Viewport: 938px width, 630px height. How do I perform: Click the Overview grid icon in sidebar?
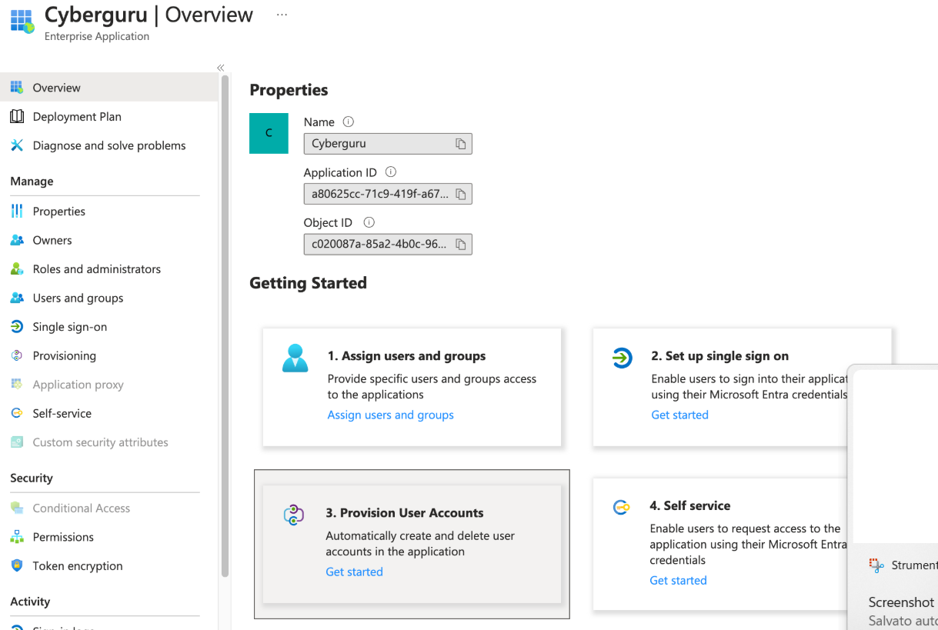click(x=17, y=87)
